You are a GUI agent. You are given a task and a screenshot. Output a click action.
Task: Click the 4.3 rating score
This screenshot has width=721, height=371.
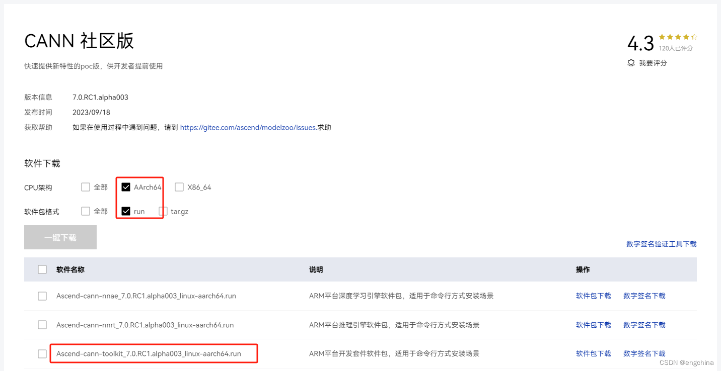pos(640,43)
